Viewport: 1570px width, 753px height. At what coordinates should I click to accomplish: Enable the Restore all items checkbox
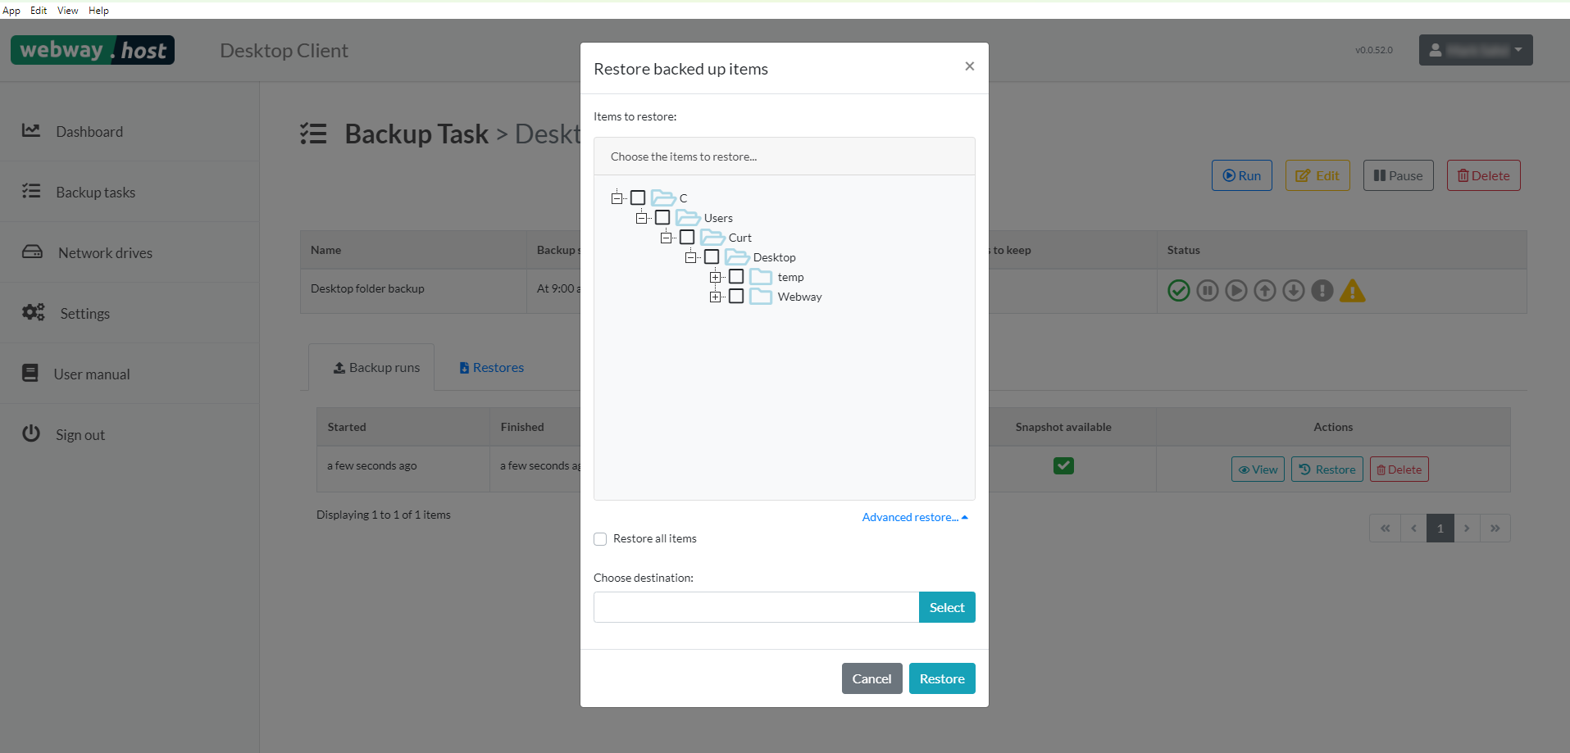(x=600, y=539)
